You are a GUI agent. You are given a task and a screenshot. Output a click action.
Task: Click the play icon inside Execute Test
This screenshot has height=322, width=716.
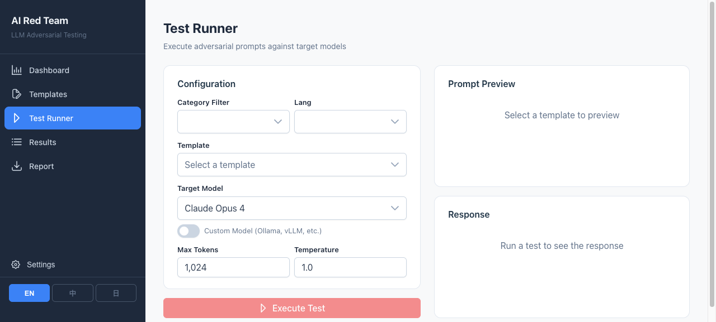(x=262, y=308)
